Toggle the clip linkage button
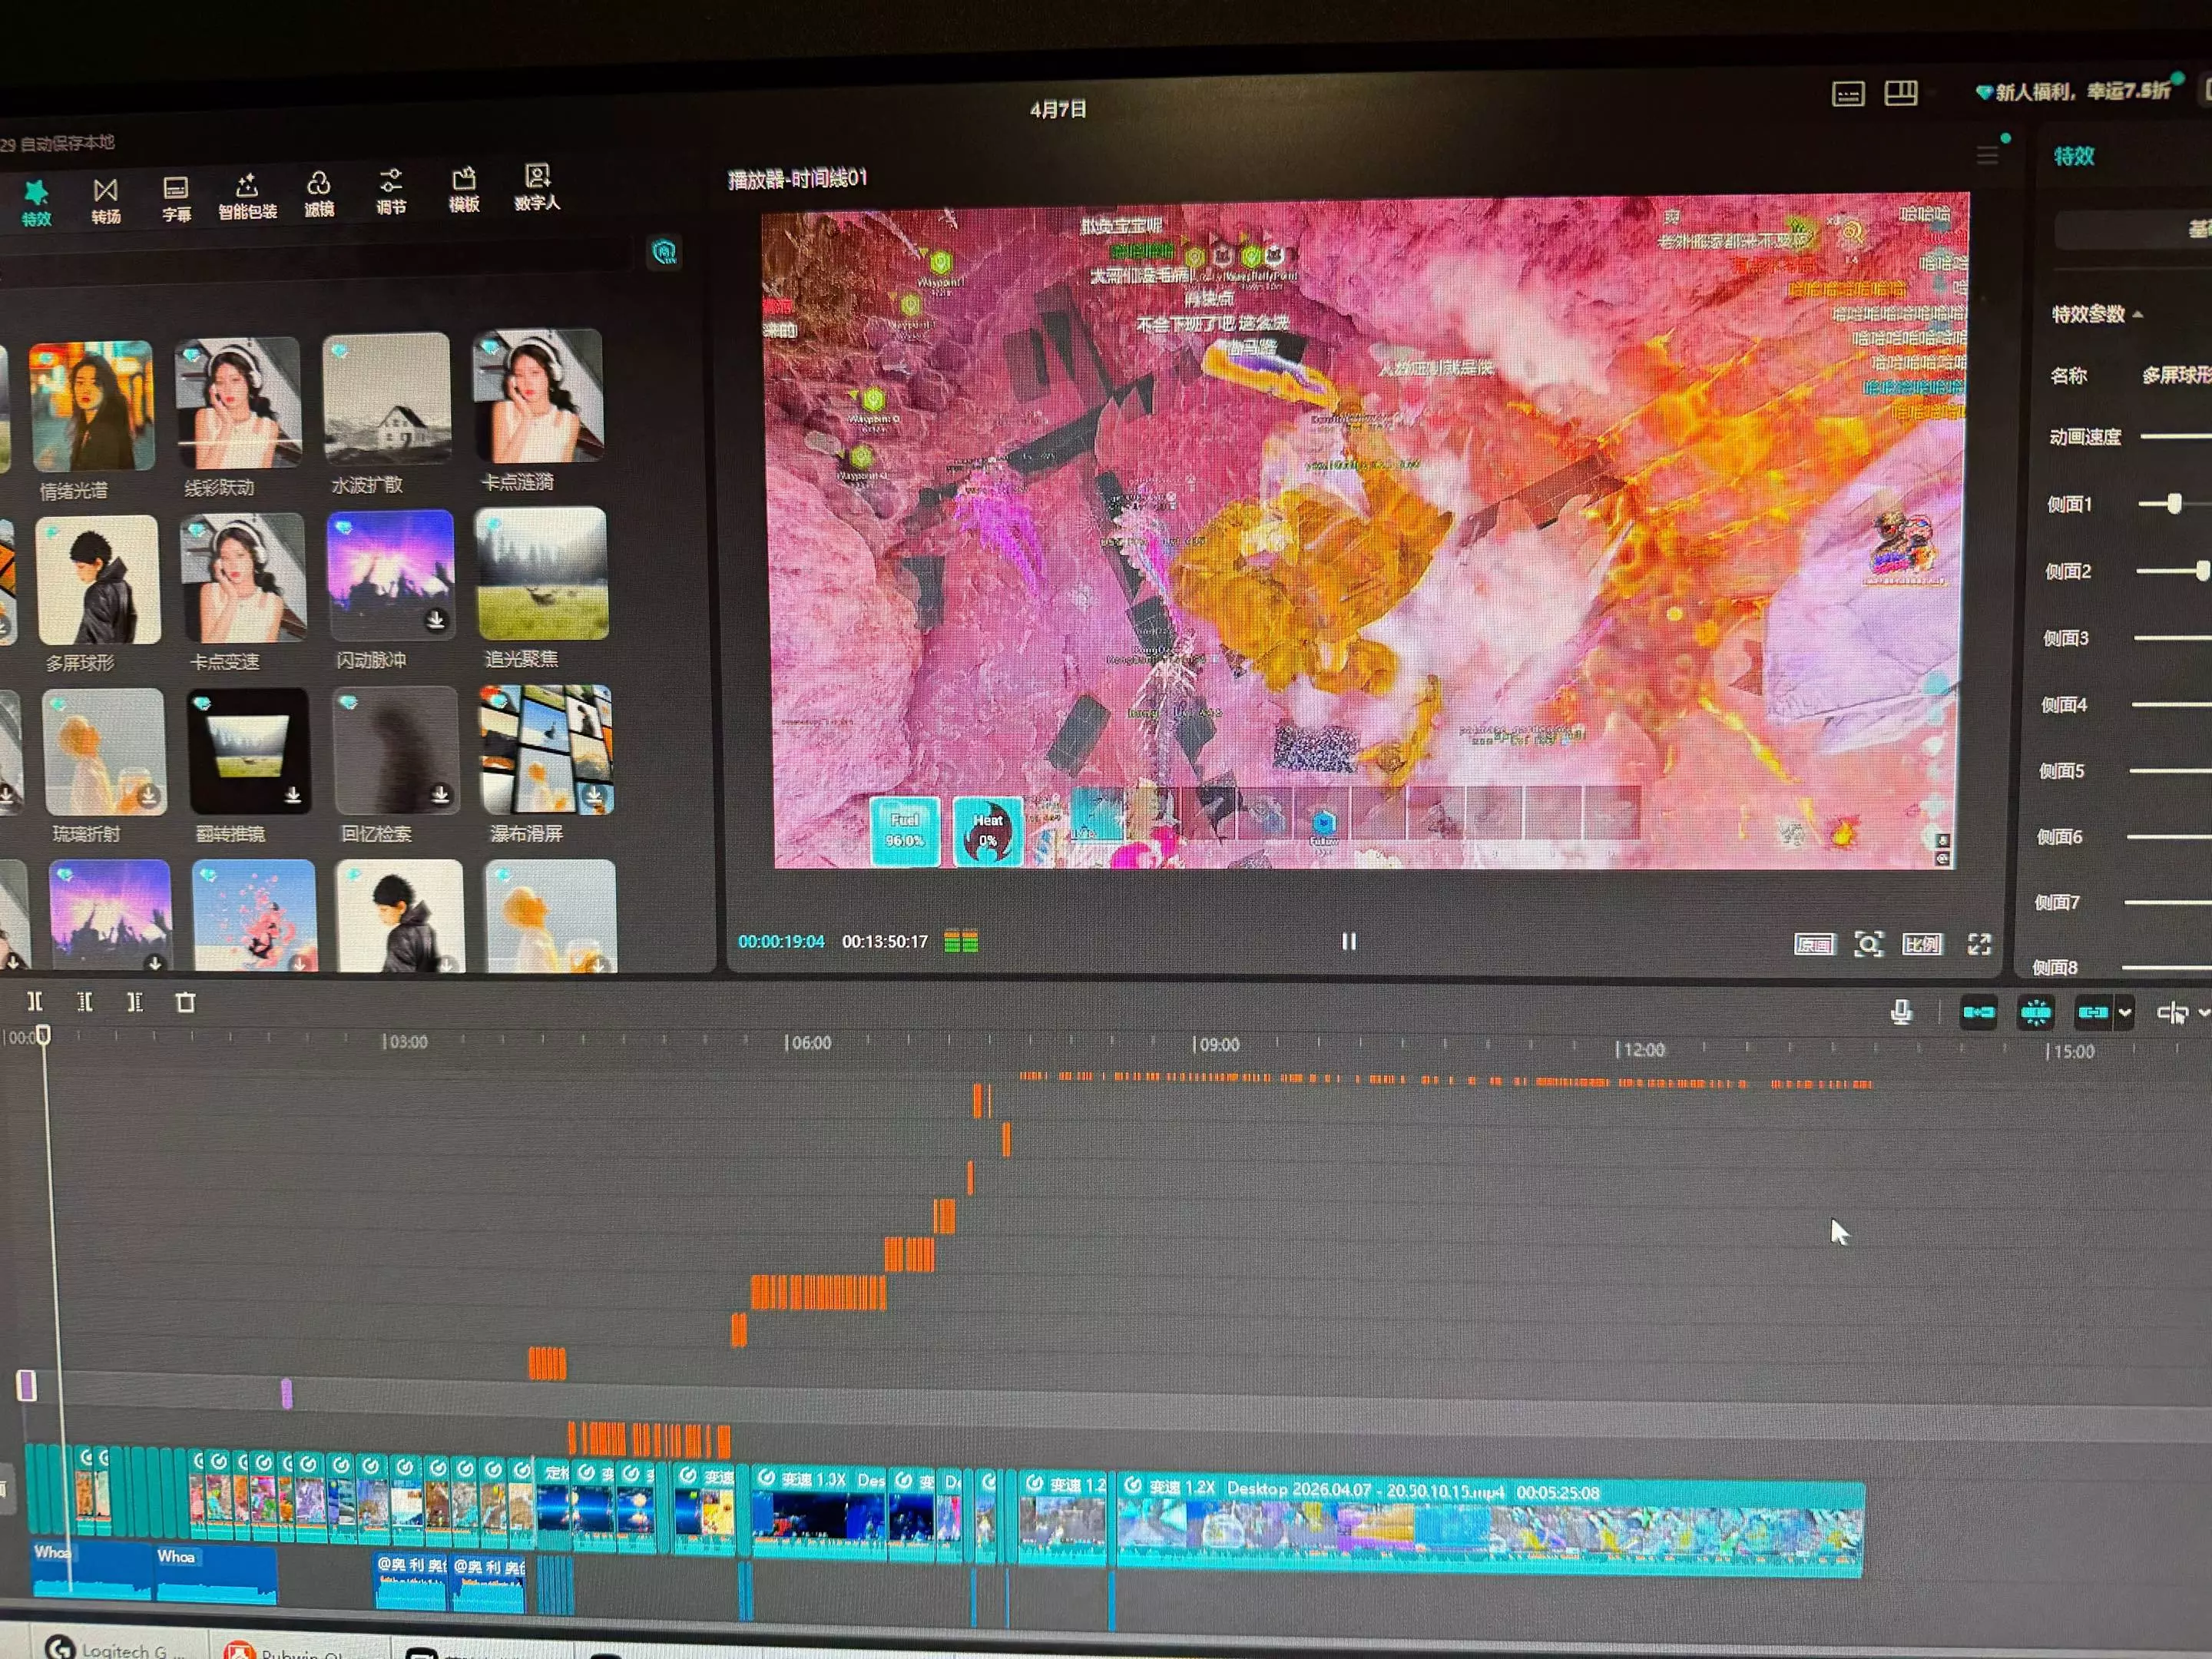2212x1659 pixels. [x=2092, y=1012]
